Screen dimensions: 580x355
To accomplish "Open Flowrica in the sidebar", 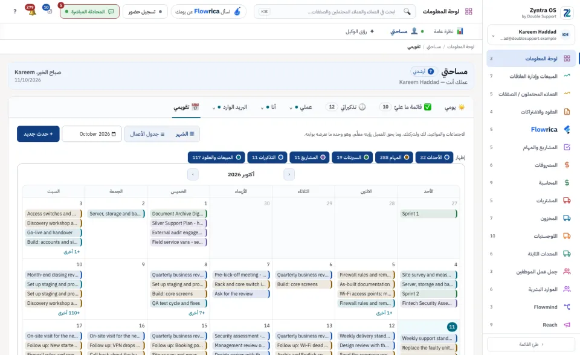I will [531, 129].
